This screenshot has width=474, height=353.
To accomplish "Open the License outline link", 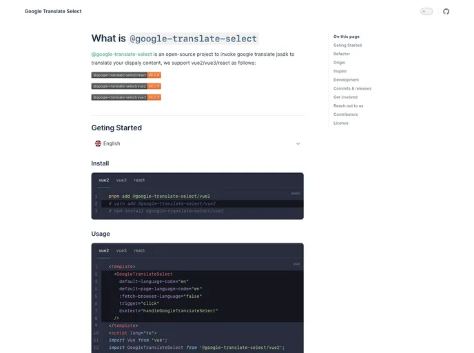I will tap(341, 123).
